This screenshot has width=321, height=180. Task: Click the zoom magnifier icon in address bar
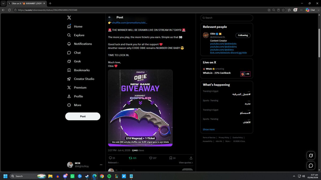[274, 10]
